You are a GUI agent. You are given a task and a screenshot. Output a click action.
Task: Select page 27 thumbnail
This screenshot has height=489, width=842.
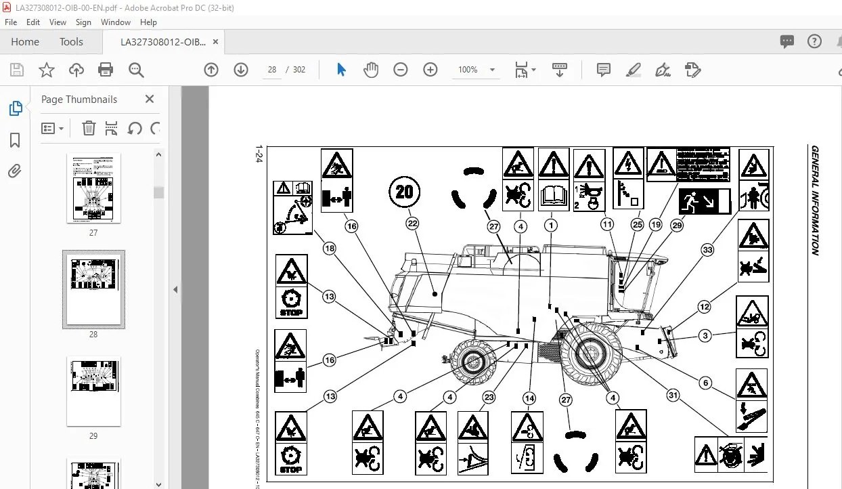[x=93, y=188]
